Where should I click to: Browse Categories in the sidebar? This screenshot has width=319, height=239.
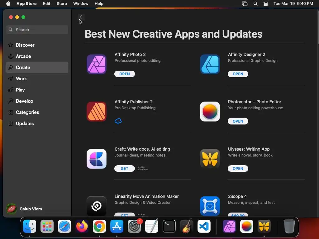(37, 112)
